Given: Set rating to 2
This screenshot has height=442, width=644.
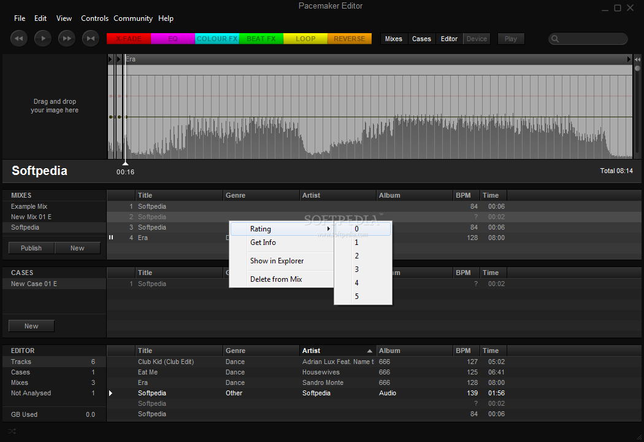Looking at the screenshot, I should [x=363, y=256].
